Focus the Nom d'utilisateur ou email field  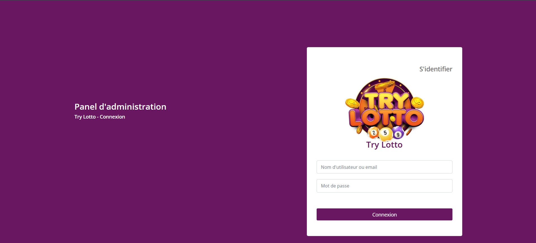click(x=384, y=167)
